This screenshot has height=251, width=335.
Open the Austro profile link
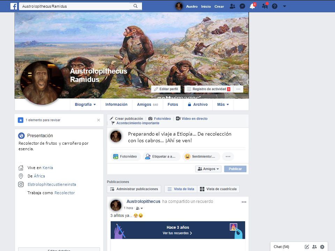192,6
